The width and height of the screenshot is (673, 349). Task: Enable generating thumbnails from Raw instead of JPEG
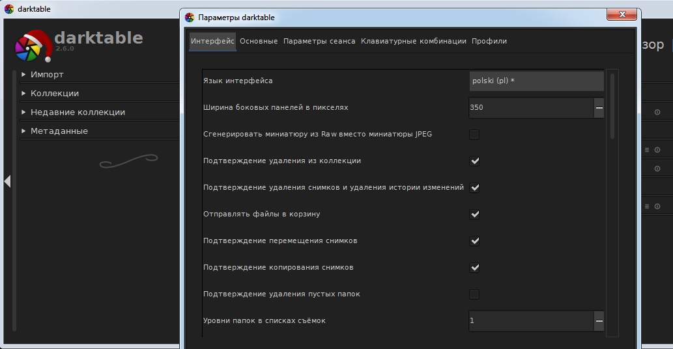[x=474, y=135]
